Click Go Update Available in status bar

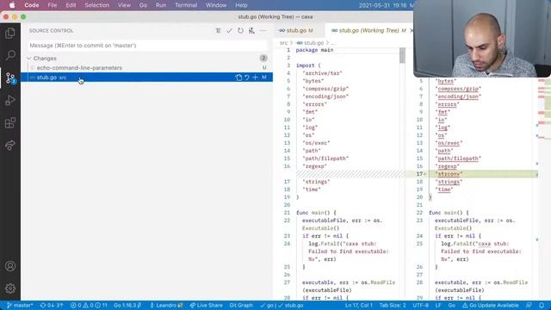pos(490,306)
